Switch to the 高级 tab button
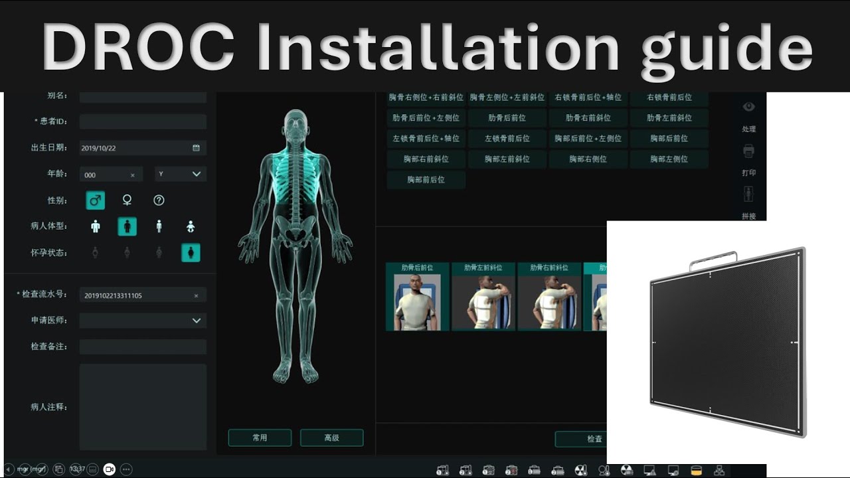The image size is (850, 478). coord(332,438)
